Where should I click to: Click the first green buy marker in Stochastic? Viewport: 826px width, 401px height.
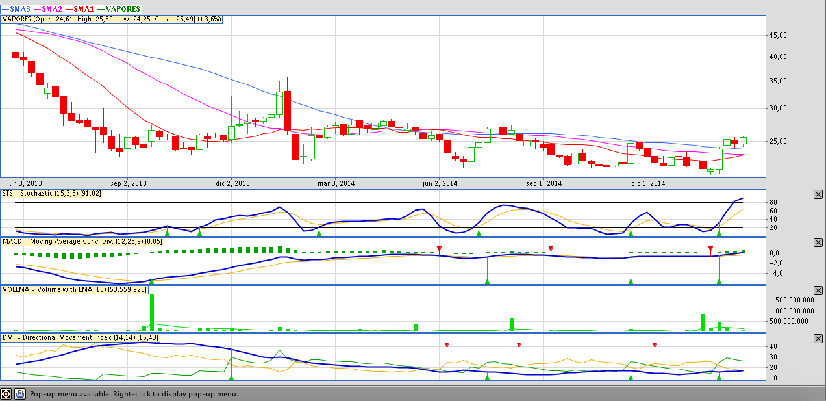tap(167, 232)
